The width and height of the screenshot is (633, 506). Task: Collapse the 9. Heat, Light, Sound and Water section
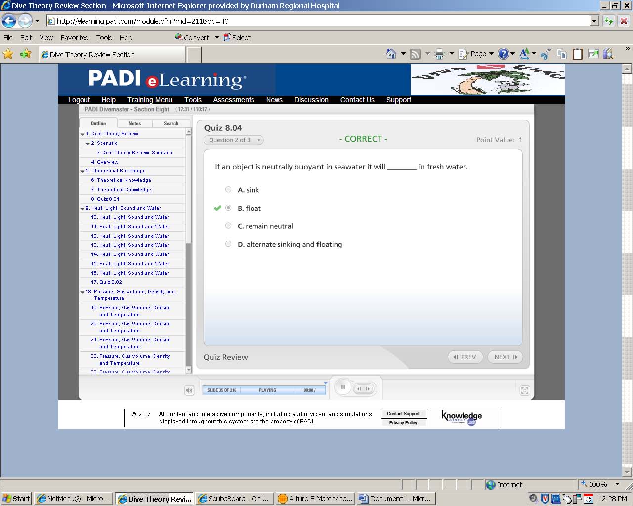click(83, 209)
